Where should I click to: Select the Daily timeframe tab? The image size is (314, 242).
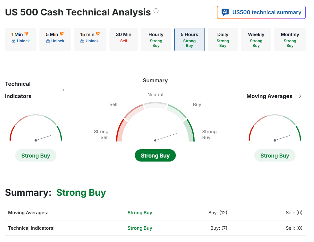(x=223, y=39)
